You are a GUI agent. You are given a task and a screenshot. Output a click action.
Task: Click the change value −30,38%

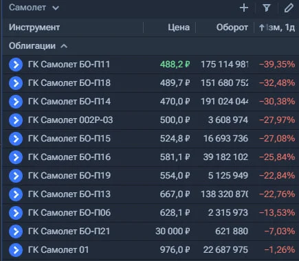pyautogui.click(x=277, y=102)
